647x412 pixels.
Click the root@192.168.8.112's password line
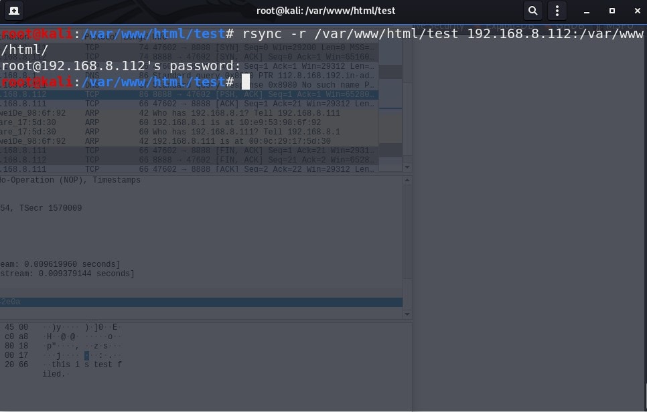[x=121, y=66]
